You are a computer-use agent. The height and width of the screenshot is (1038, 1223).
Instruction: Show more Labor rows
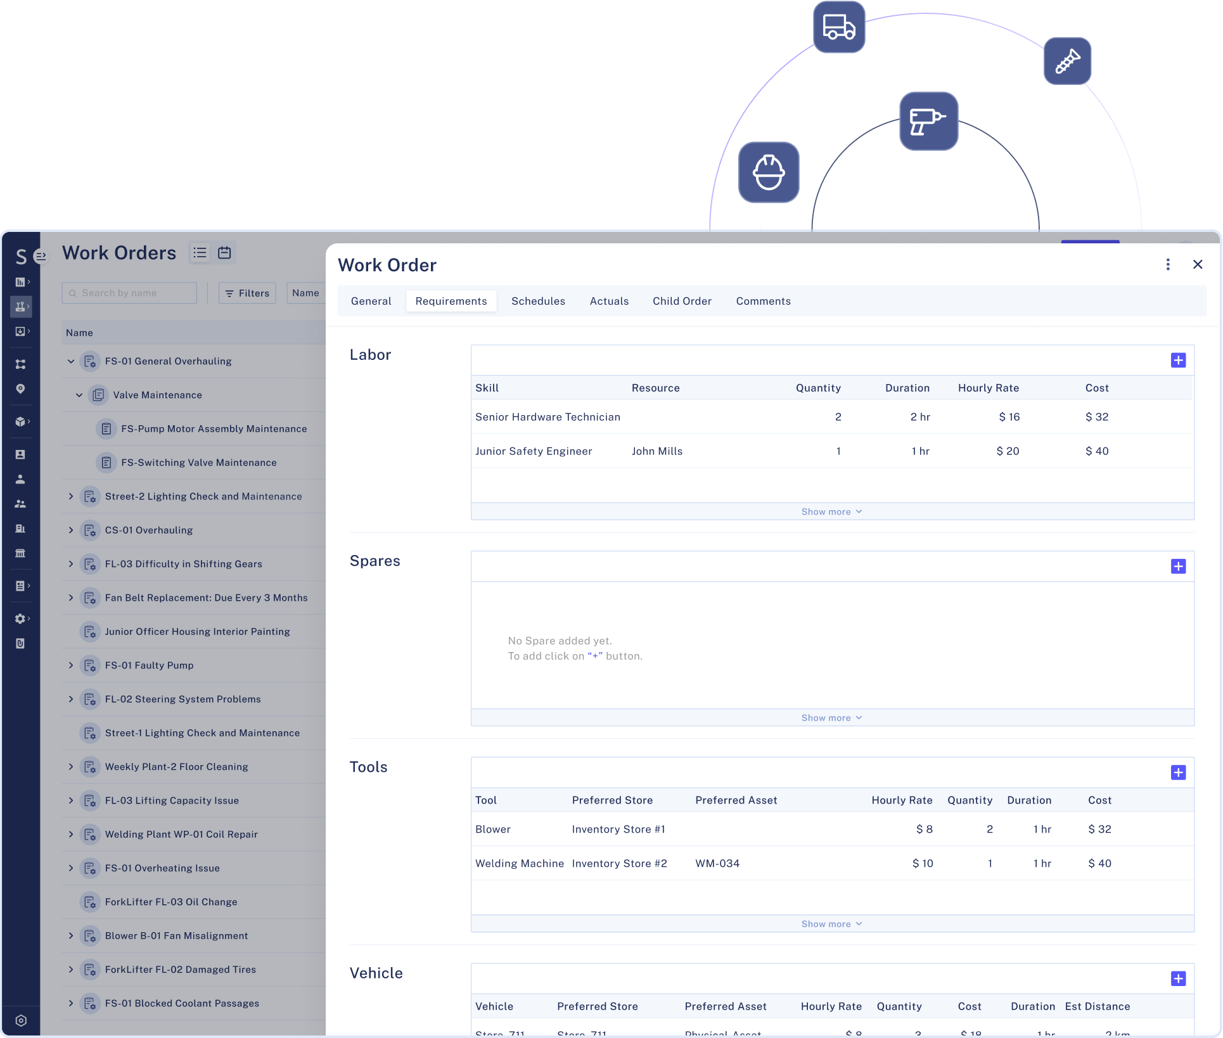(x=831, y=511)
